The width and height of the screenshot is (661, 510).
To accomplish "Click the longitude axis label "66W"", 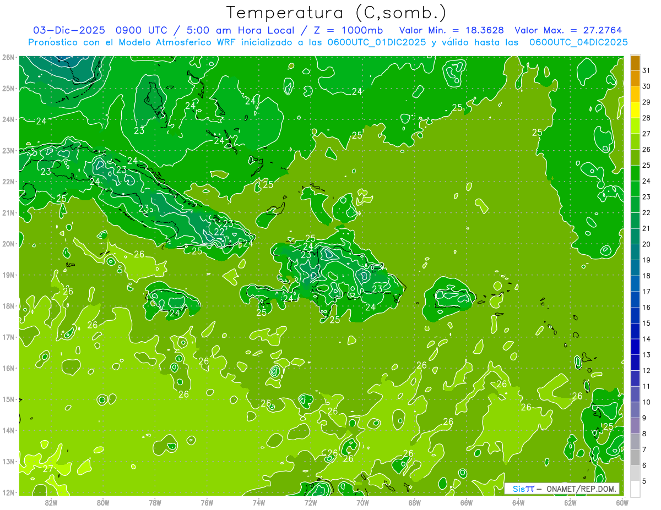I will click(x=467, y=502).
